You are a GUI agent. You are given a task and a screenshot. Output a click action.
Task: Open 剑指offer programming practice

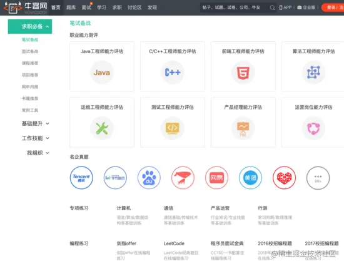[126, 243]
